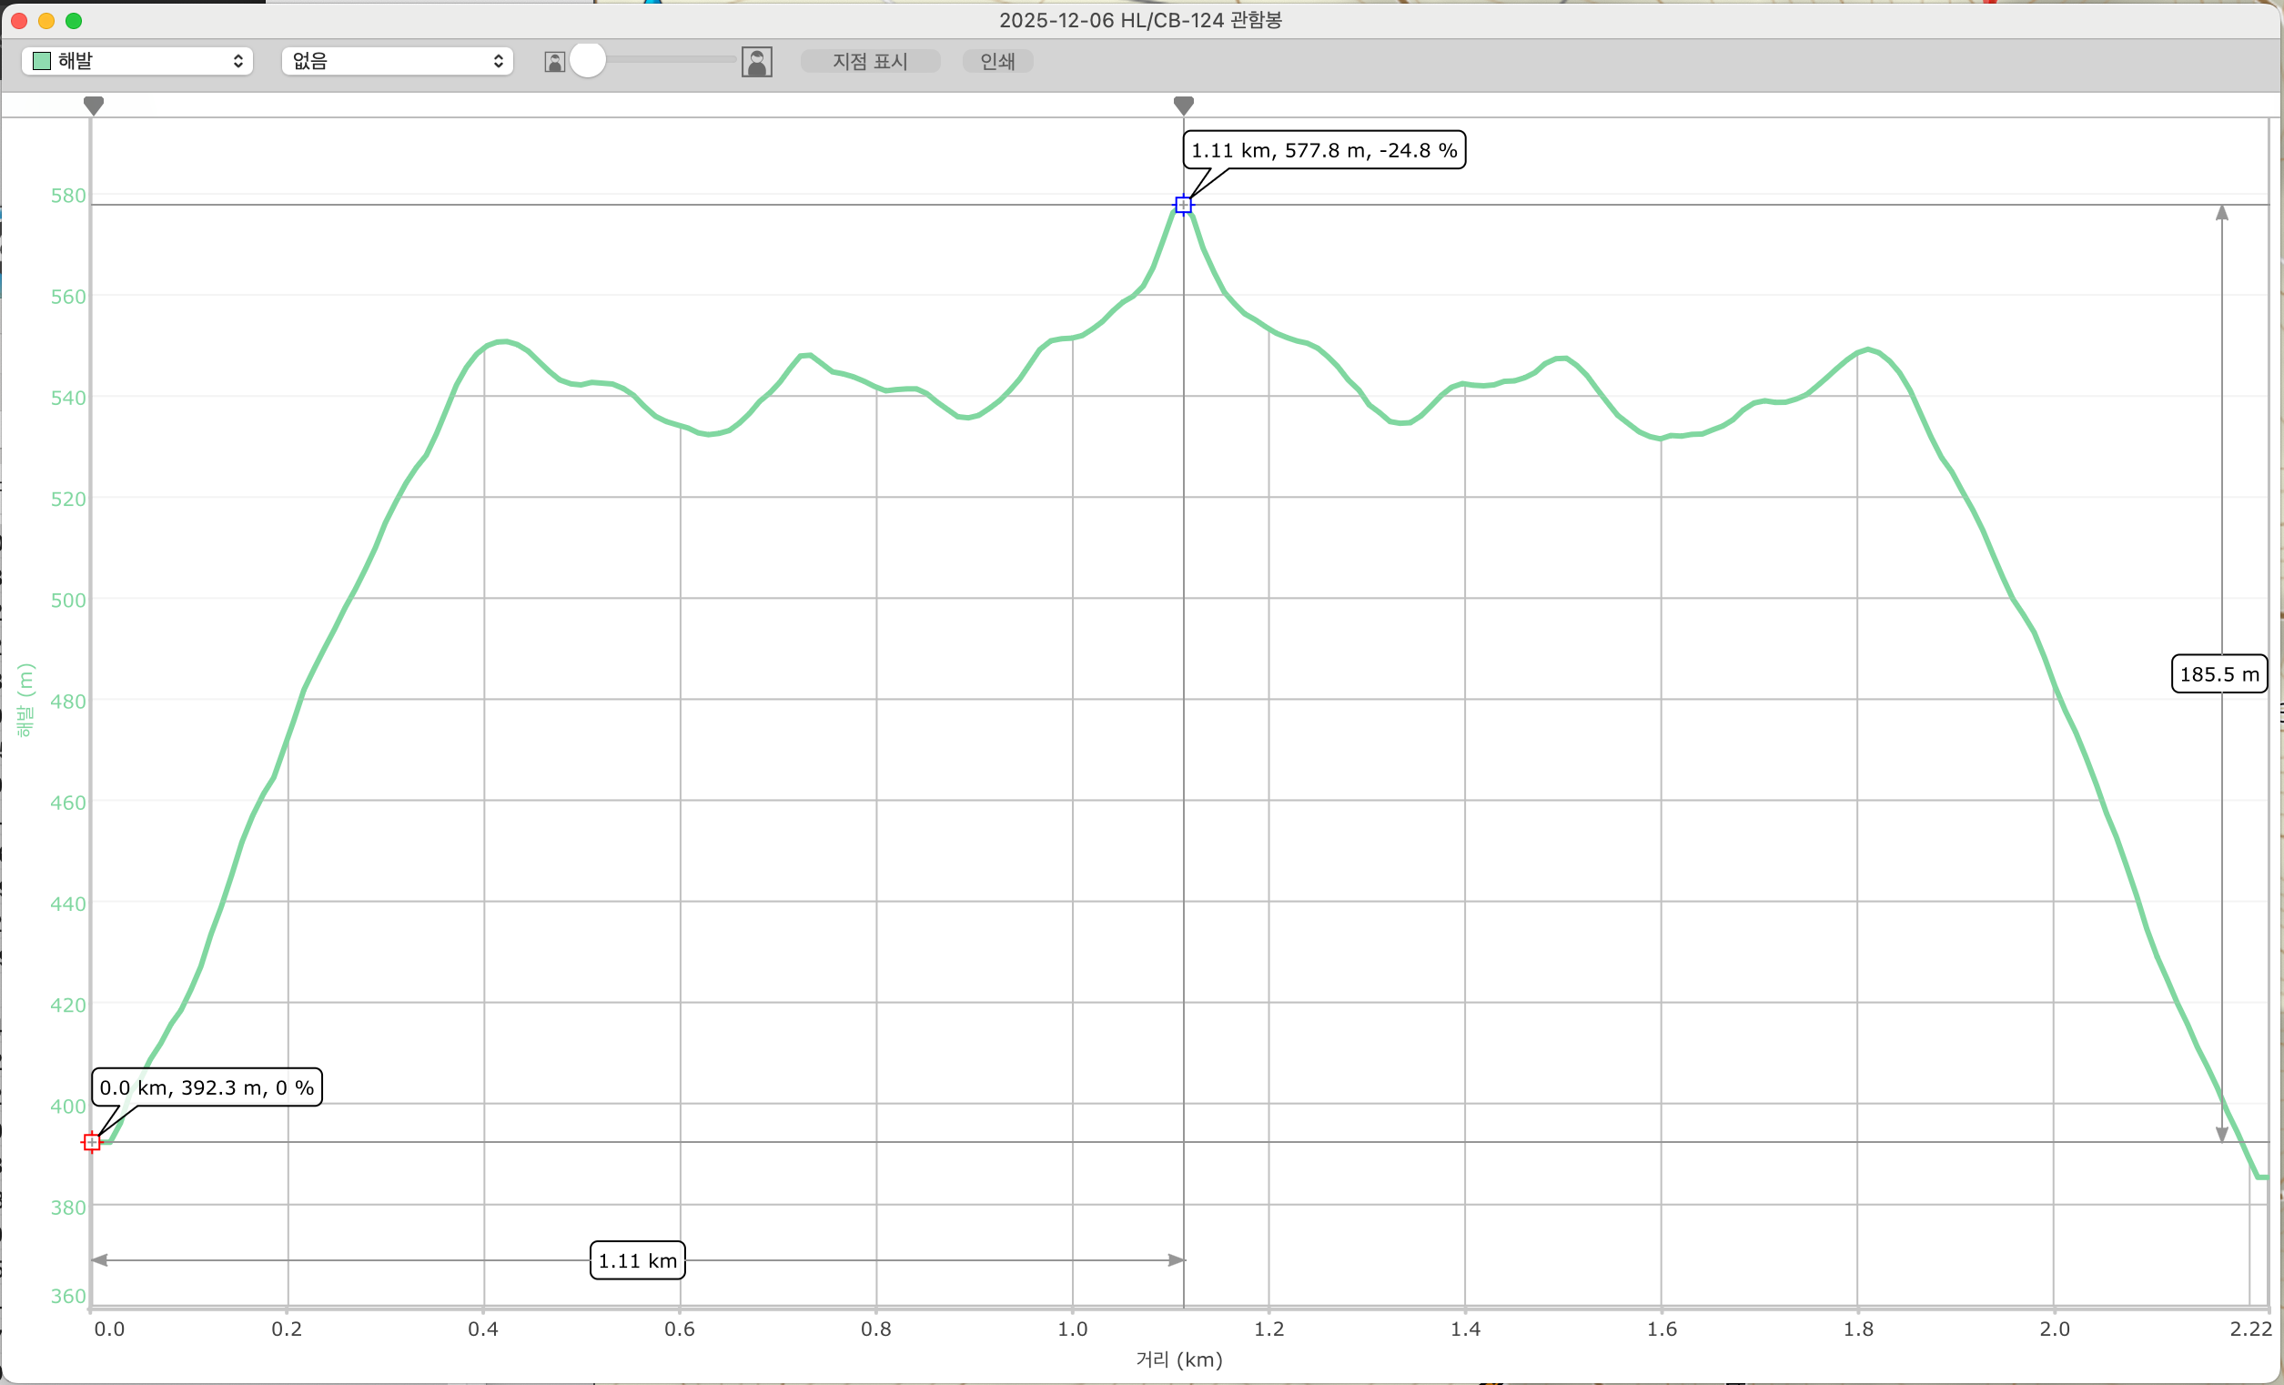Click stepper arrows on the 없음 dropdown
Image resolution: width=2284 pixels, height=1385 pixels.
(x=499, y=61)
